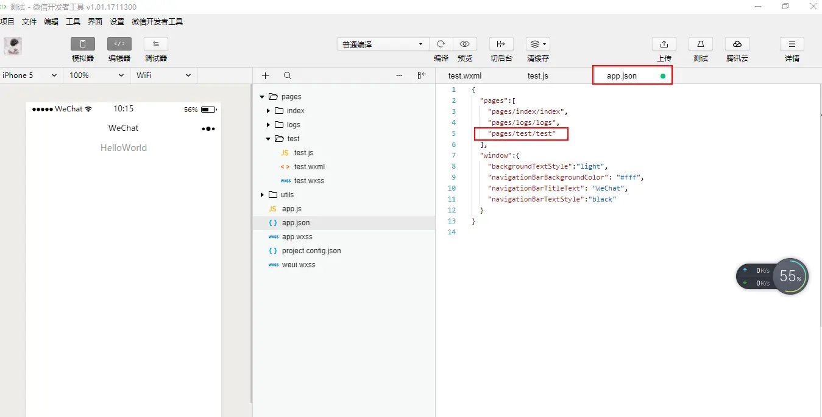Click the wxss icon beside weui.wxss
This screenshot has height=417, width=822.
(x=273, y=265)
